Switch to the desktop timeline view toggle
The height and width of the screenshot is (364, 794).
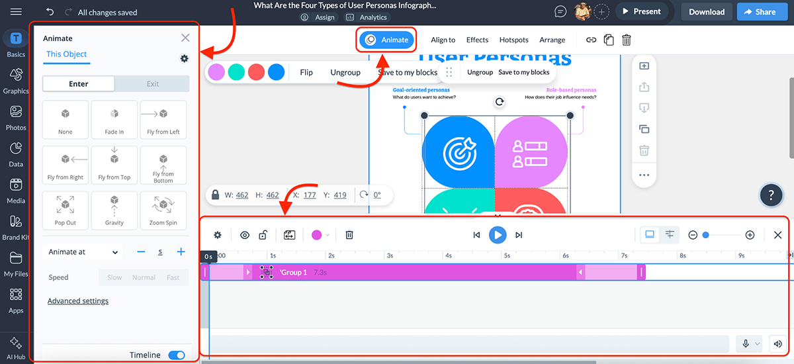pos(650,234)
